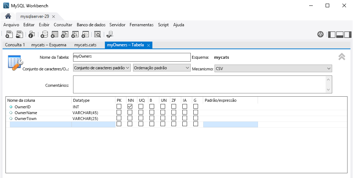Open the Exibir menu
The image size is (353, 178).
point(44,25)
